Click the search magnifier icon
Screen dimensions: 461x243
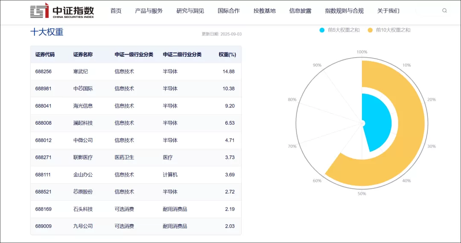pyautogui.click(x=444, y=11)
